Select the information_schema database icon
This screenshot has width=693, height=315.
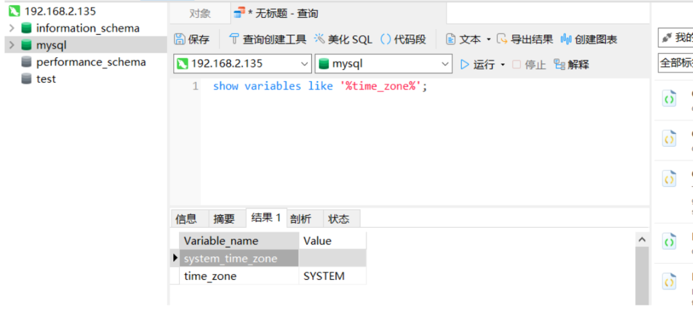[x=26, y=28]
